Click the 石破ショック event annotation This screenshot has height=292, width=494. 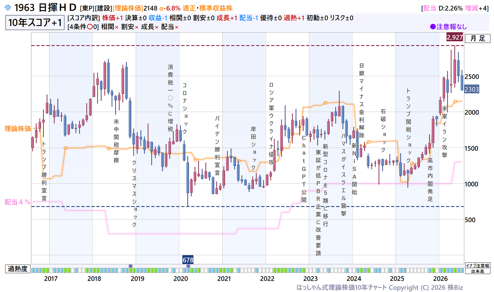click(383, 130)
